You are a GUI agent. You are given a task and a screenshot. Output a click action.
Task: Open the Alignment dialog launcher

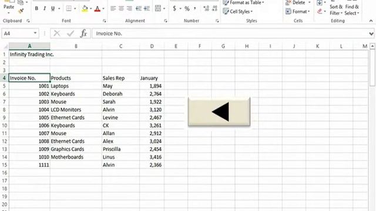pos(166,21)
